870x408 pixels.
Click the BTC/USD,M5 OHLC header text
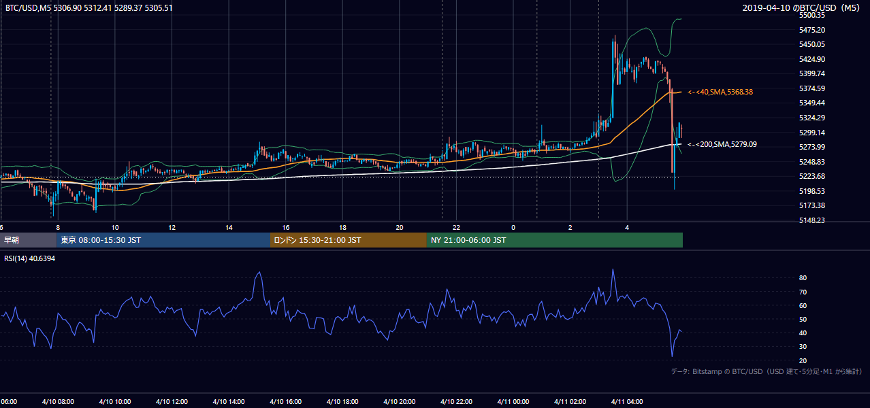tap(88, 7)
